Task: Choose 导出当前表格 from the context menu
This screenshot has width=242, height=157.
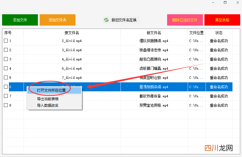Action: click(x=54, y=99)
